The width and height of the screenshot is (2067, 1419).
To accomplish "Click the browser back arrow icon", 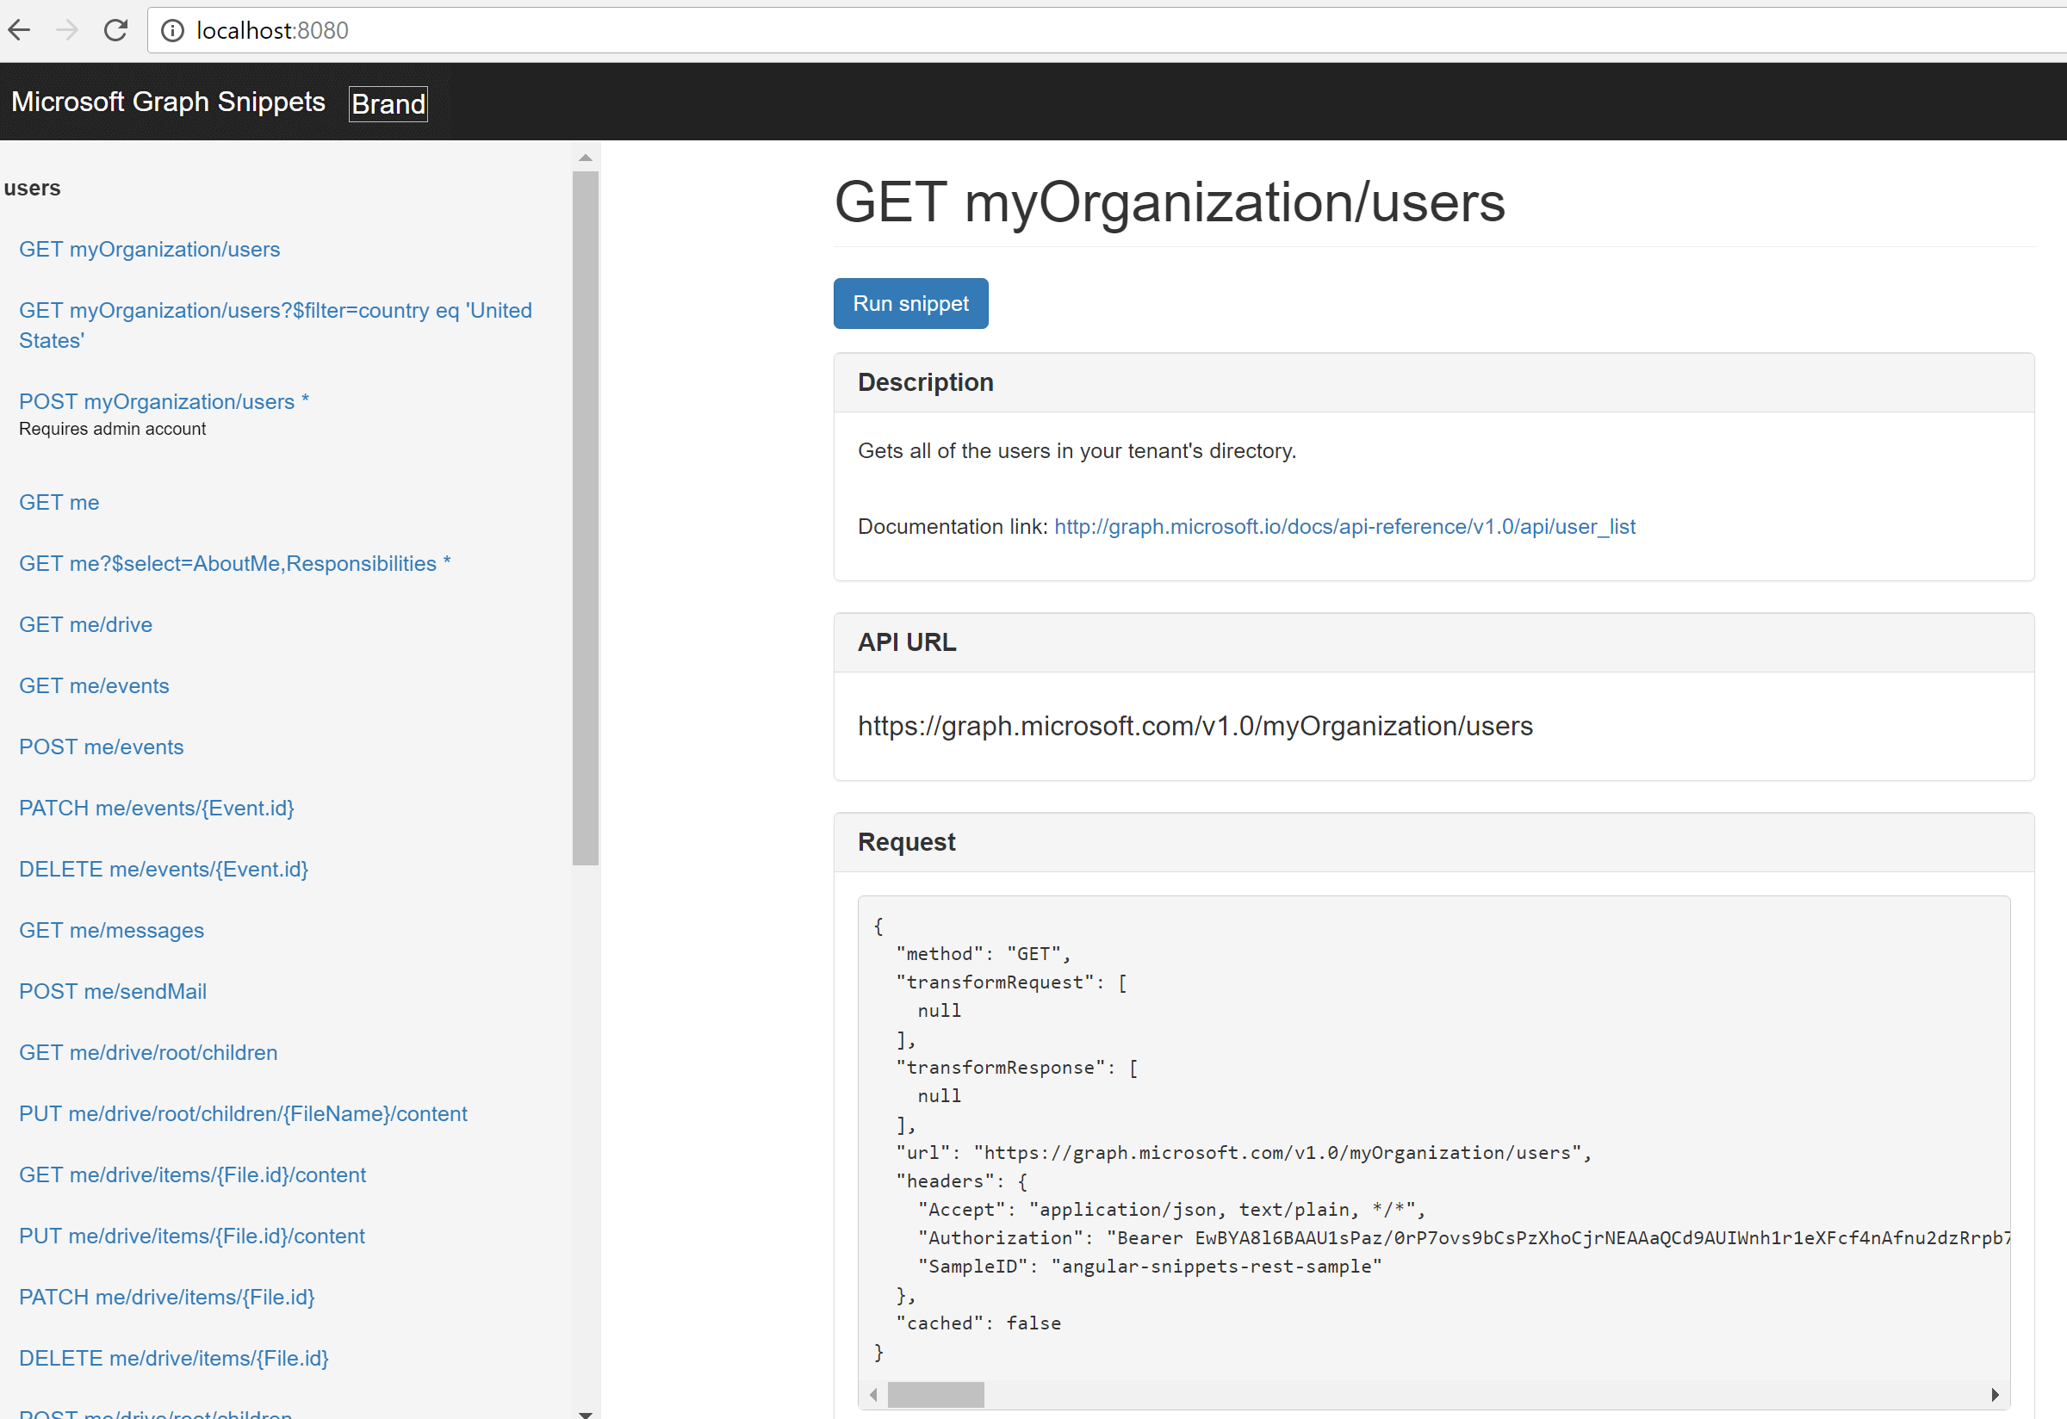I will coord(20,30).
